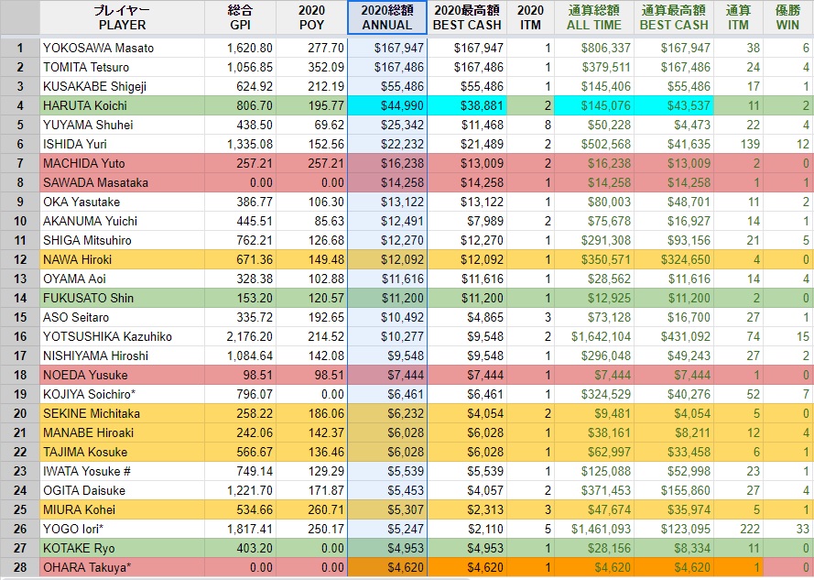This screenshot has height=580, width=814.
Task: Select best cash value $324,650
Action: (x=674, y=259)
